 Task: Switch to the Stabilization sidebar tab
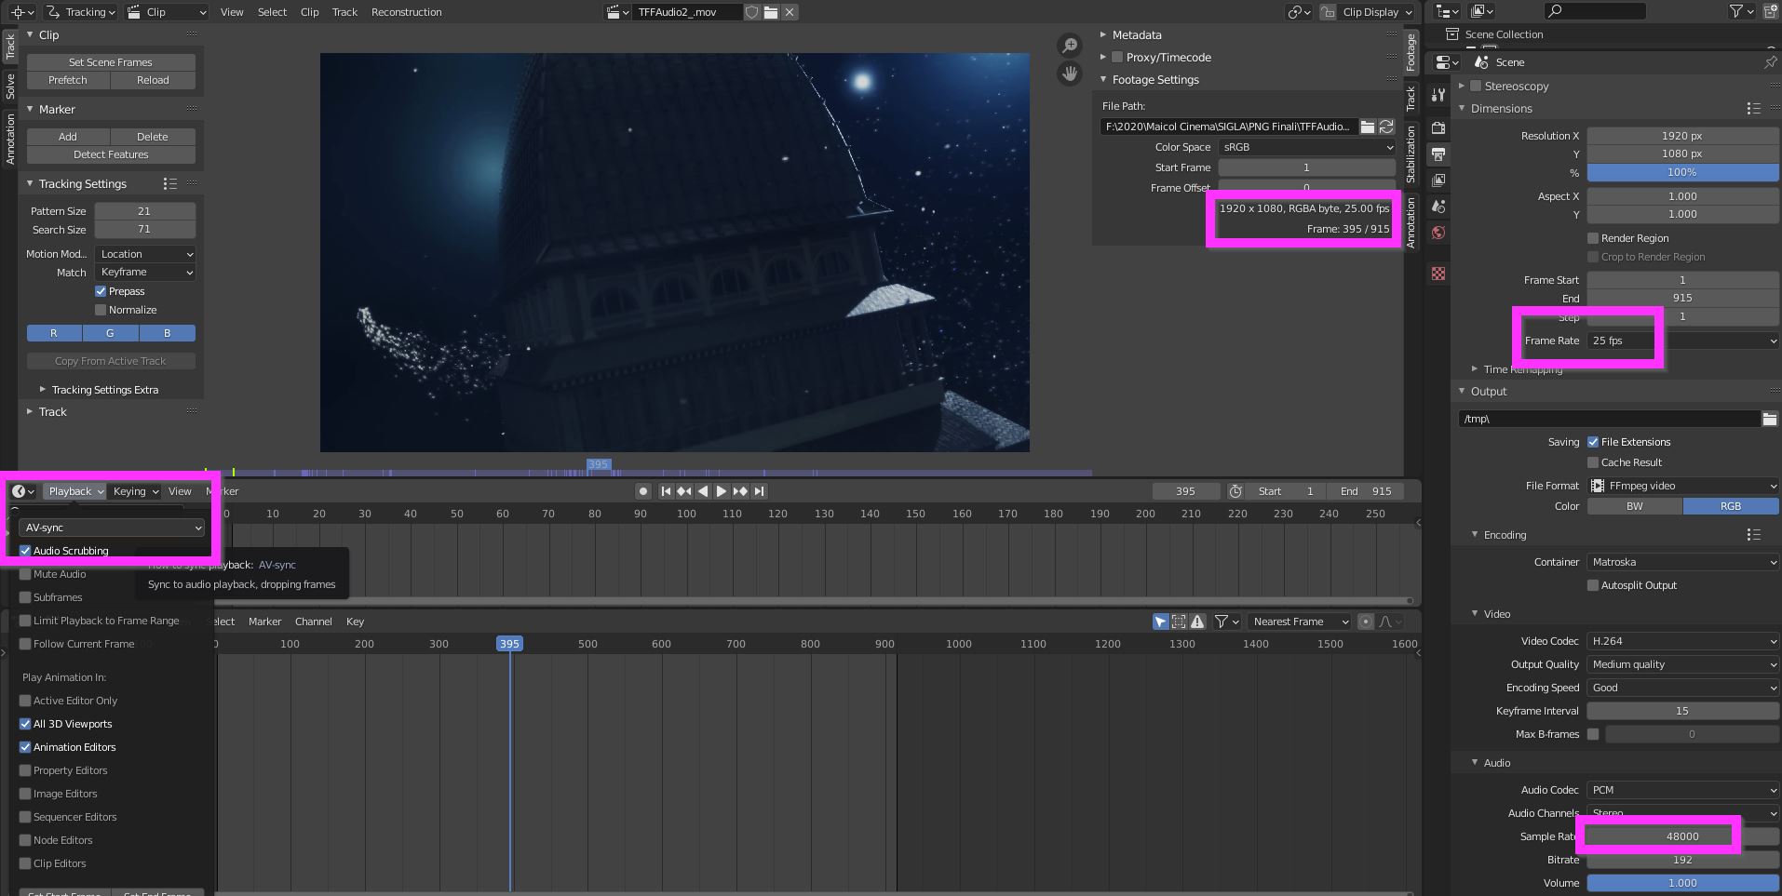(x=1411, y=154)
